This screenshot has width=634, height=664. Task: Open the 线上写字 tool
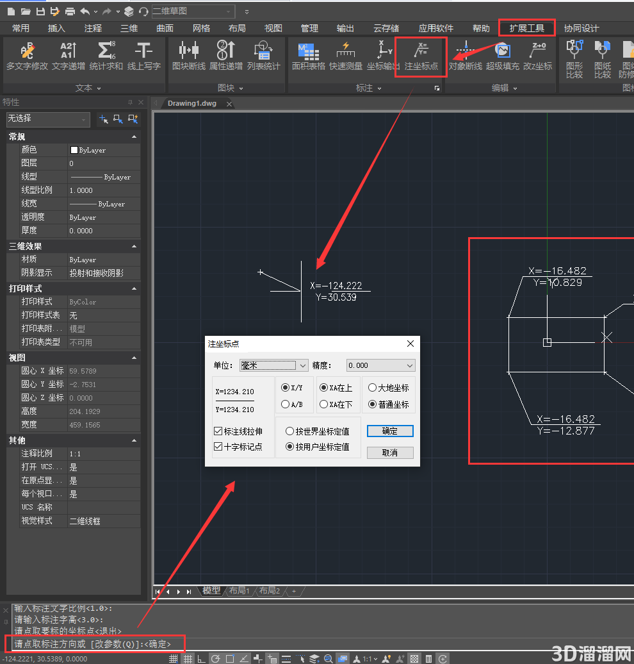tap(144, 56)
